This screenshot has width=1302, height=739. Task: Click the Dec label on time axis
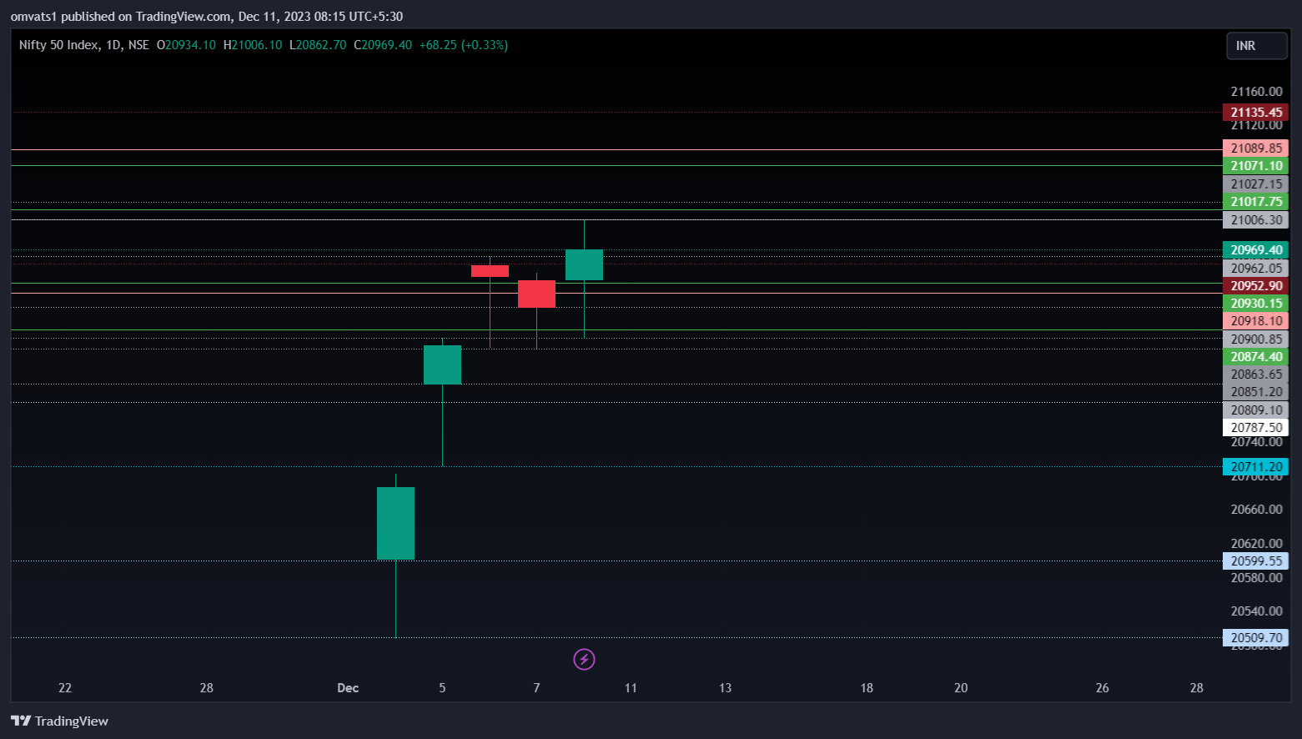point(348,688)
